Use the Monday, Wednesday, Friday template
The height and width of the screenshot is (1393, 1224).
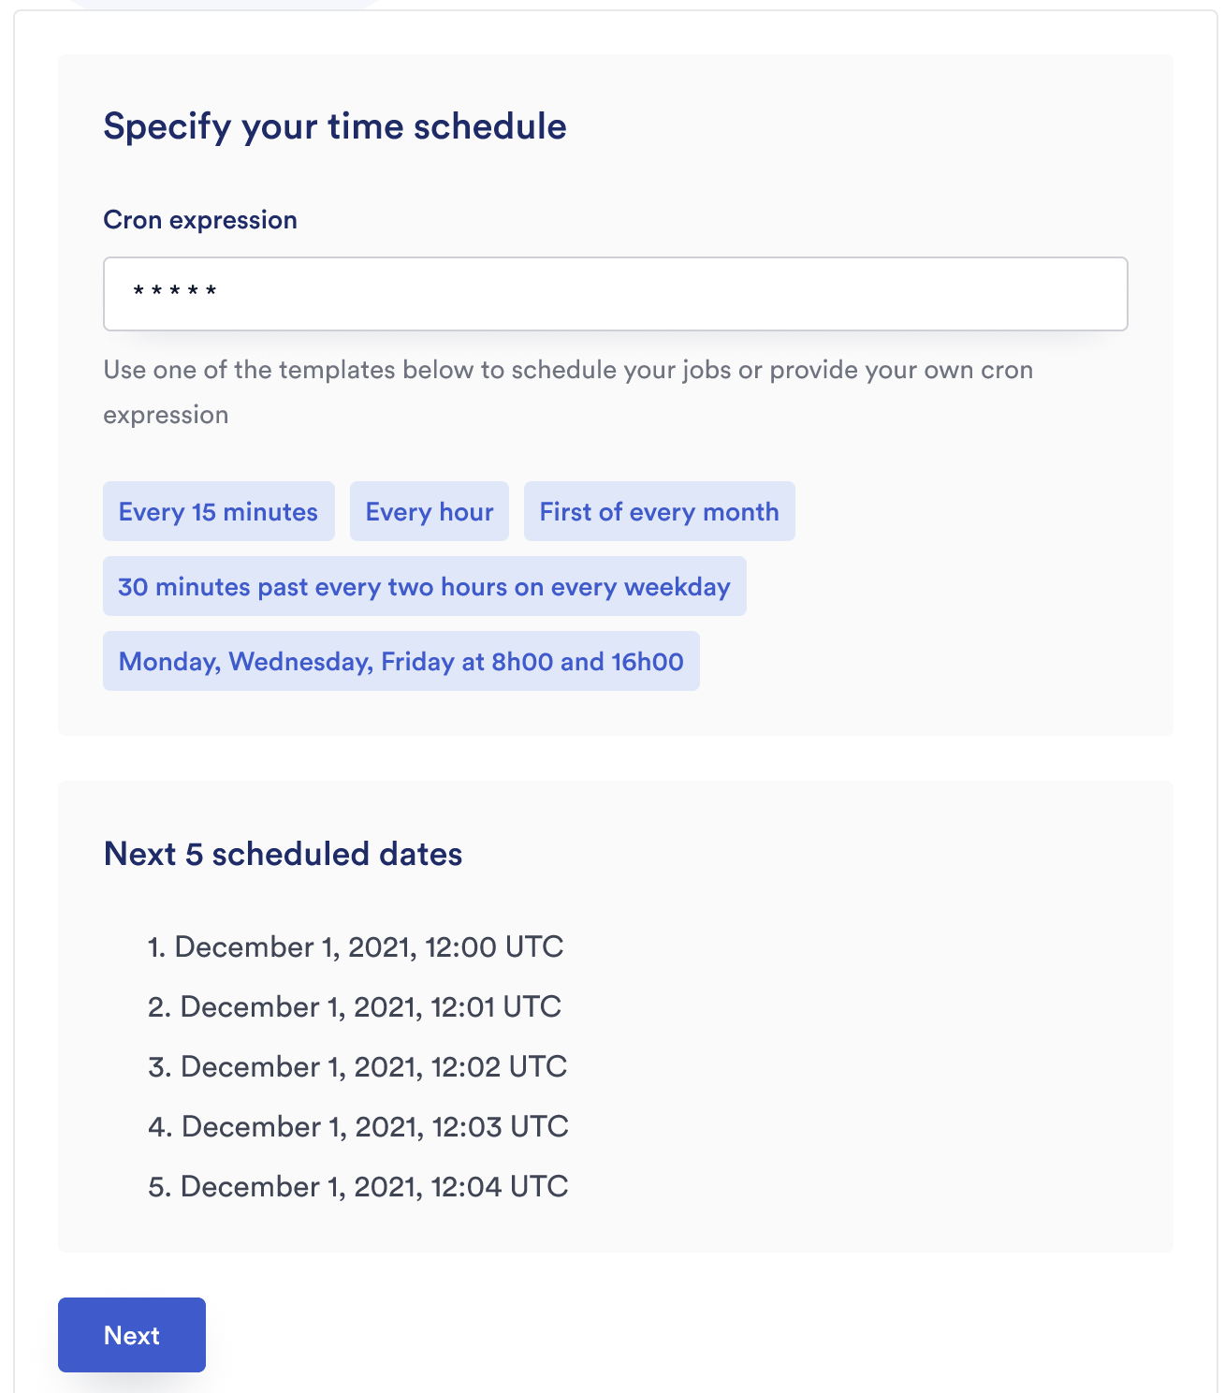401,661
